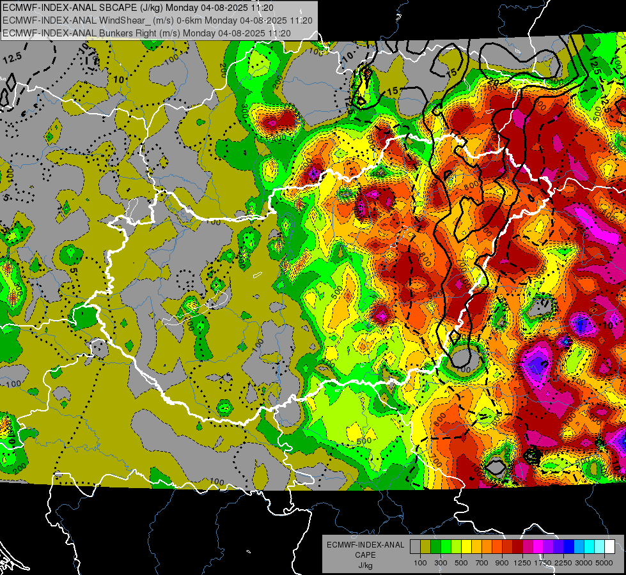This screenshot has height=575, width=626.
Task: Click legend value 900
Action: [502, 563]
